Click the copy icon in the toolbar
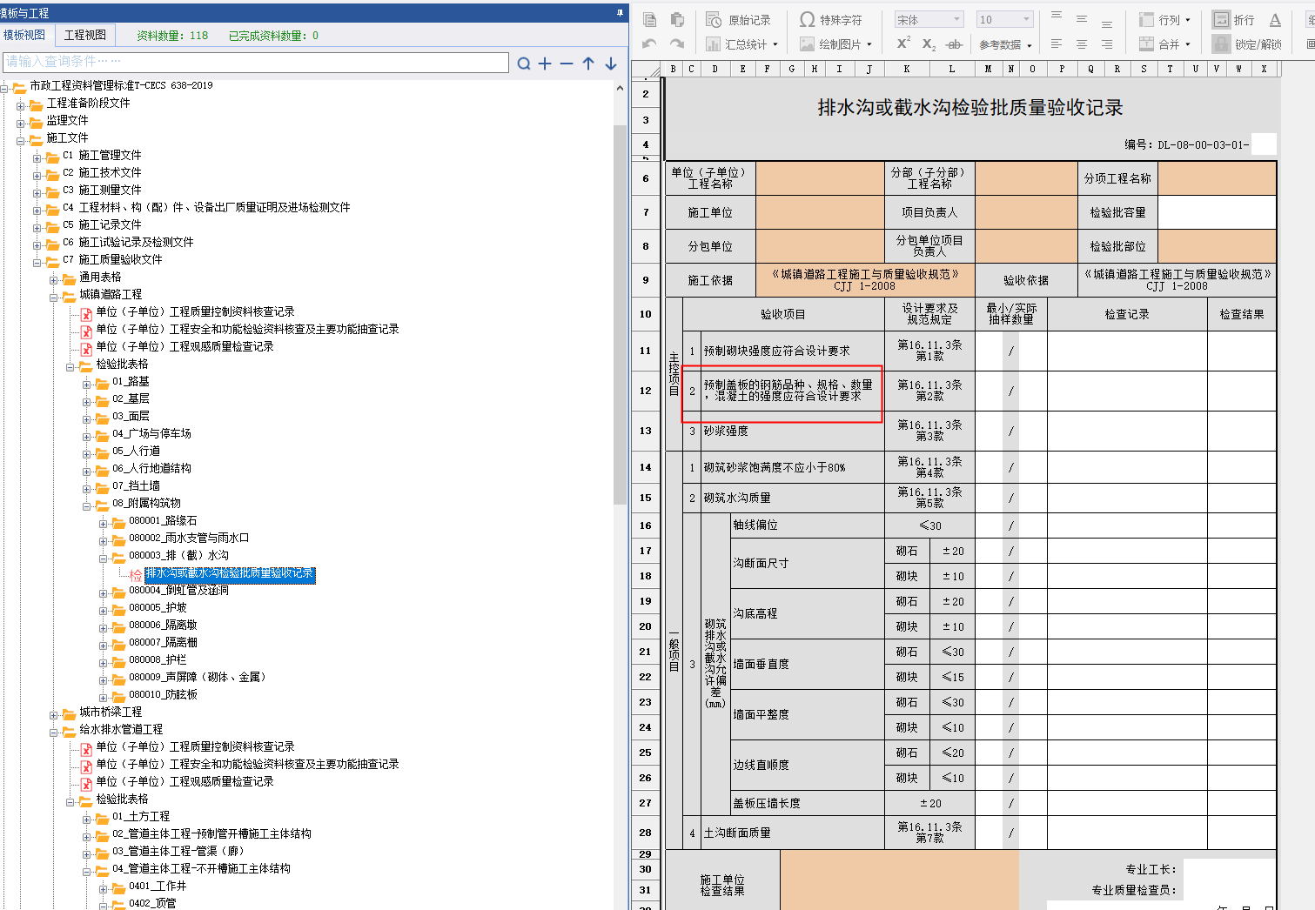The height and width of the screenshot is (910, 1315). click(649, 19)
